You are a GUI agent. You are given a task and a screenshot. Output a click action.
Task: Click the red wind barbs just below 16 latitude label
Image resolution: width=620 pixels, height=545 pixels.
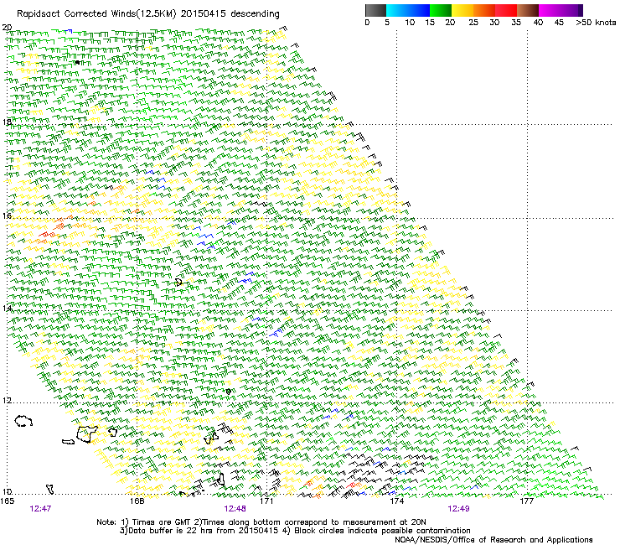click(x=47, y=236)
